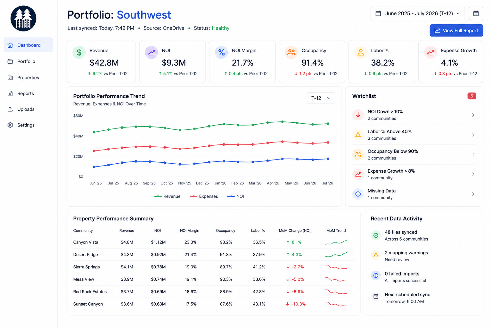Open Red Rock Estates community row
The width and height of the screenshot is (492, 328).
[x=213, y=291]
